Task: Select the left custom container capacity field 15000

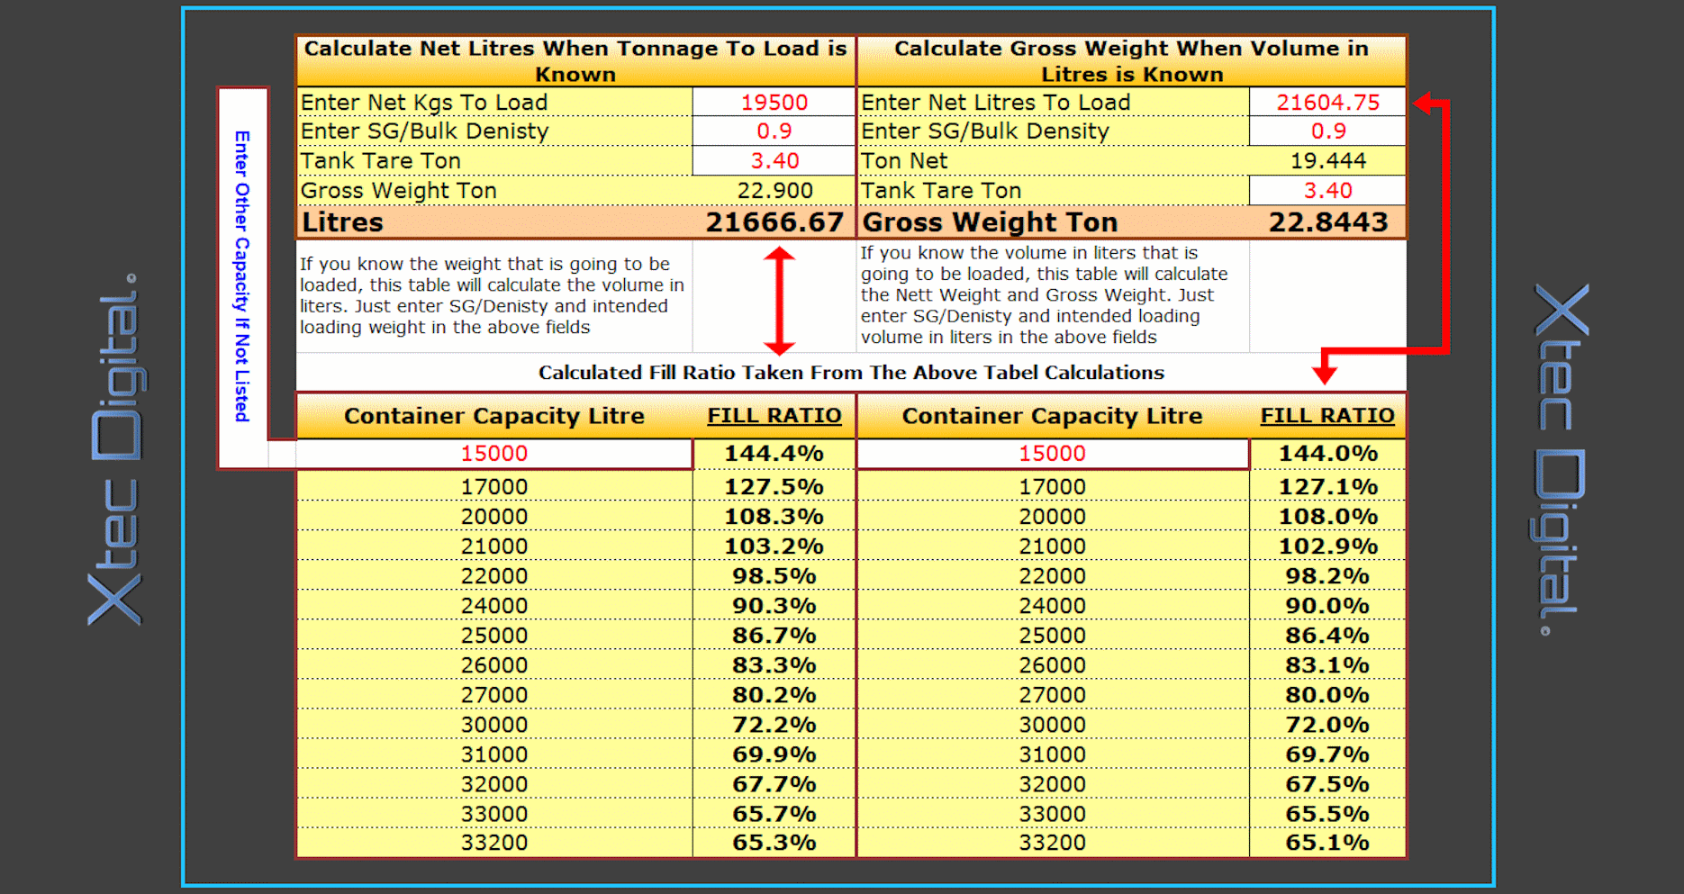Action: 494,454
